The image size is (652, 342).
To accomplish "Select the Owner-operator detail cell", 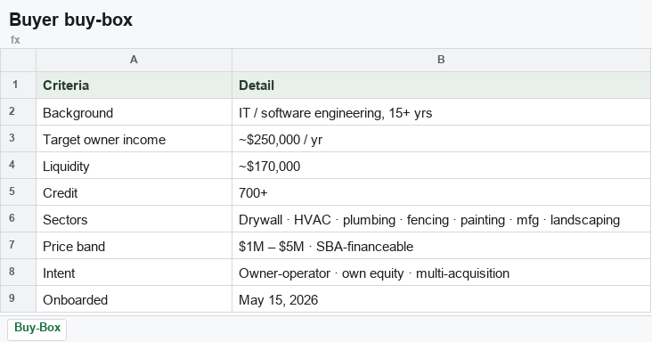I will tap(441, 273).
